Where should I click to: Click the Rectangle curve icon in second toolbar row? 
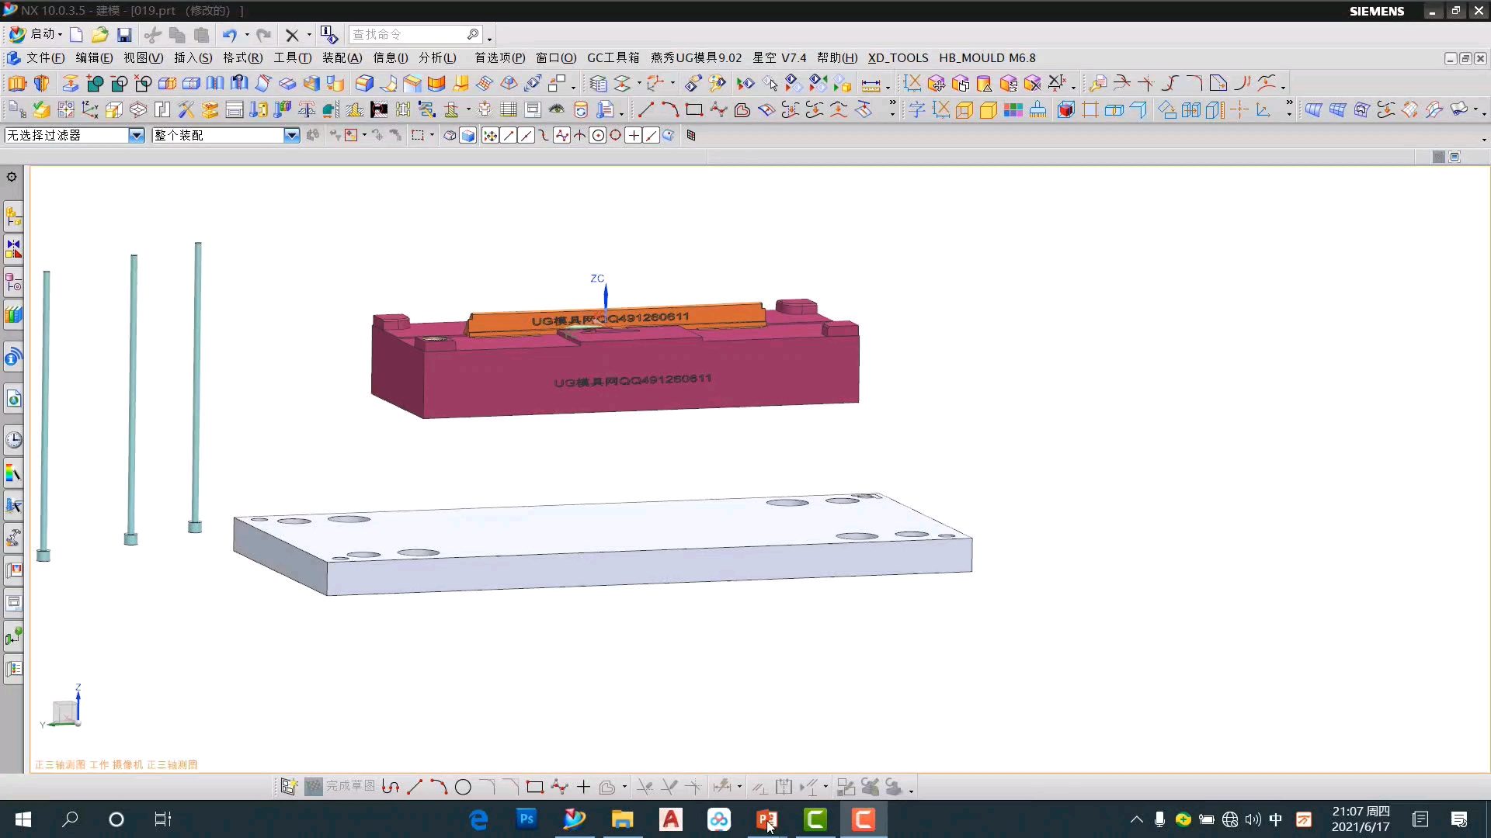tap(694, 110)
